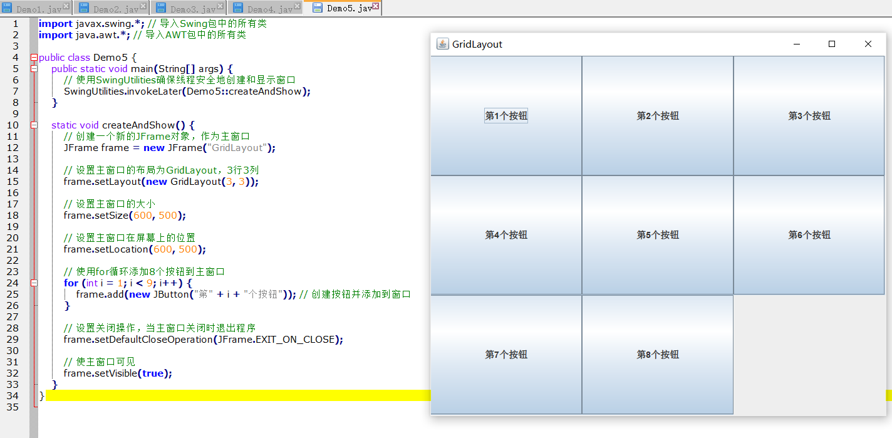Close the Demo5.java tab with its X icon
Viewport: 892px width, 438px height.
(x=375, y=6)
